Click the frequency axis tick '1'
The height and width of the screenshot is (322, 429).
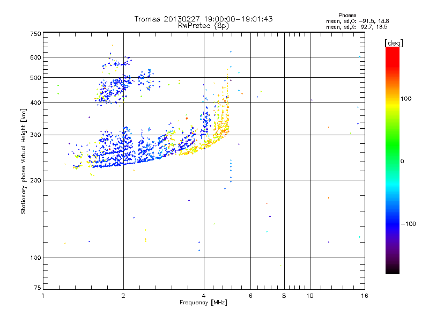click(x=43, y=296)
